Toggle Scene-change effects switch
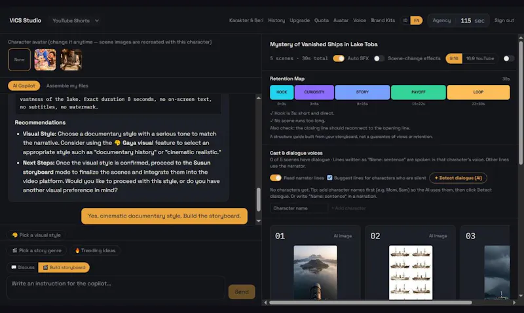Screen dimensions: 524x313 379,58
